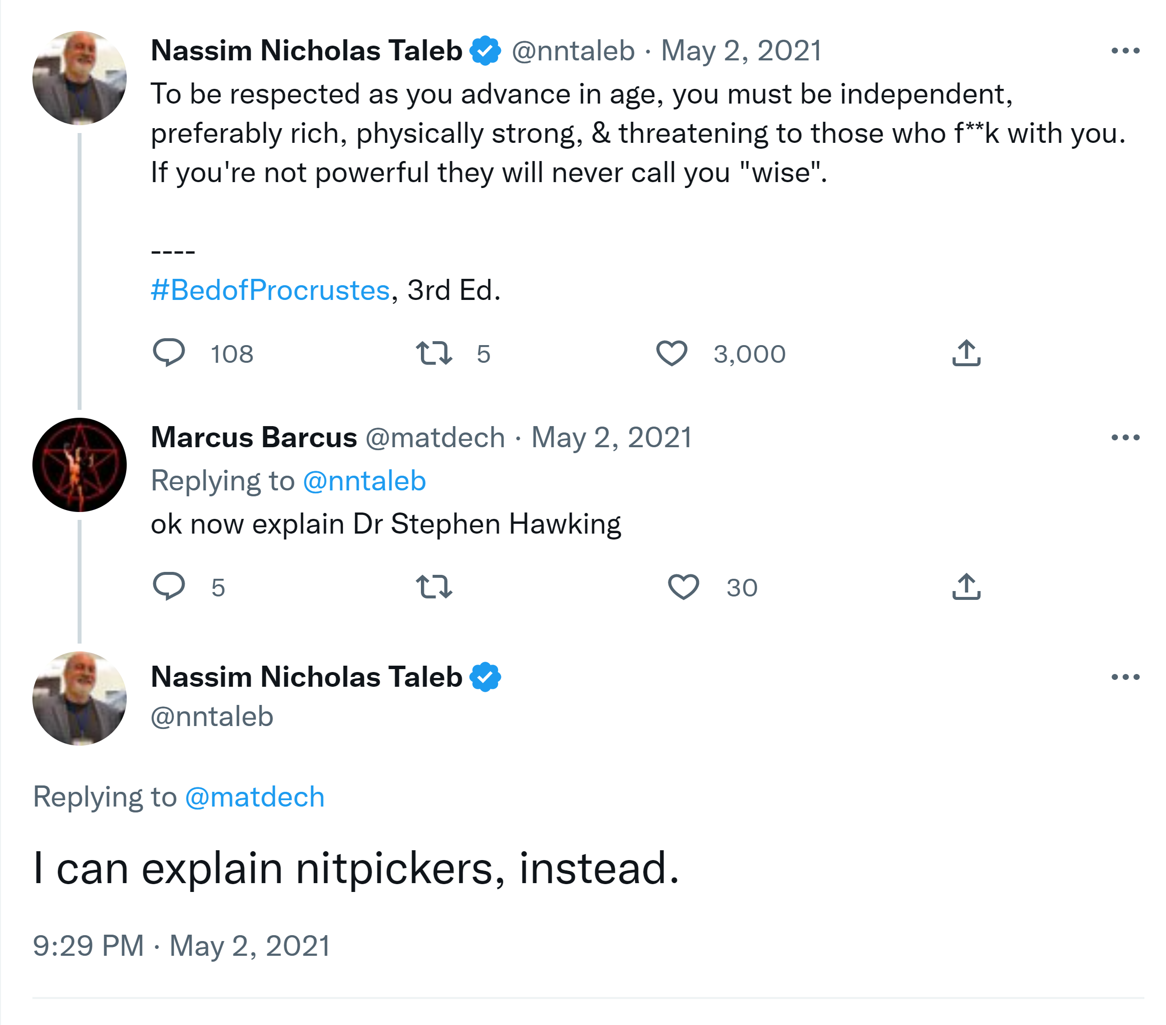Open @matdech mention in Taleb's reply
Image resolution: width=1166 pixels, height=1025 pixels.
(254, 796)
